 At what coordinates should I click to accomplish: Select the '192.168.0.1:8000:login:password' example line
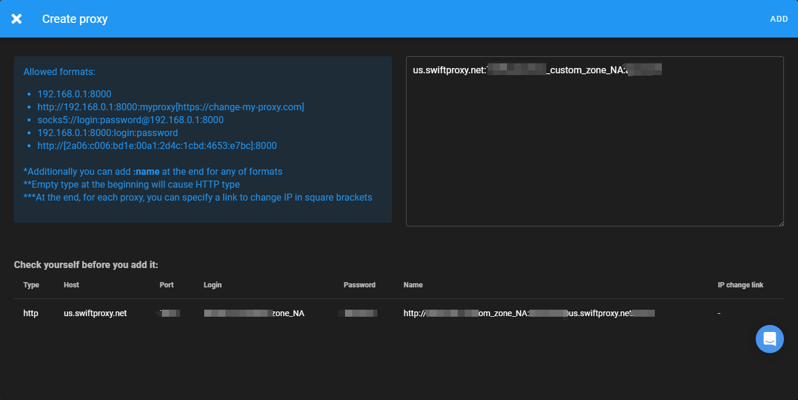point(107,133)
